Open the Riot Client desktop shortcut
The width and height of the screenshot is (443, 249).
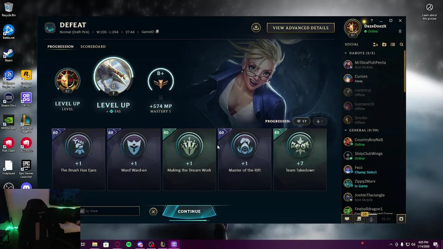tap(9, 145)
